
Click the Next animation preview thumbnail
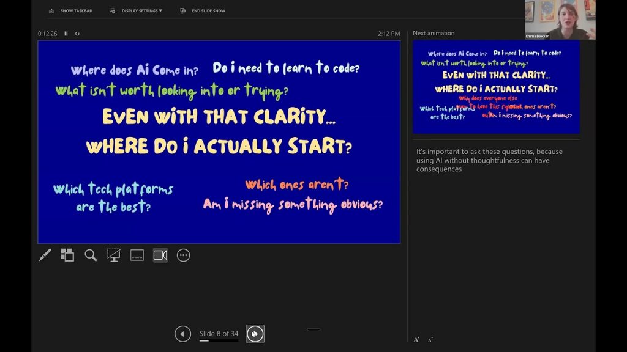tap(496, 87)
